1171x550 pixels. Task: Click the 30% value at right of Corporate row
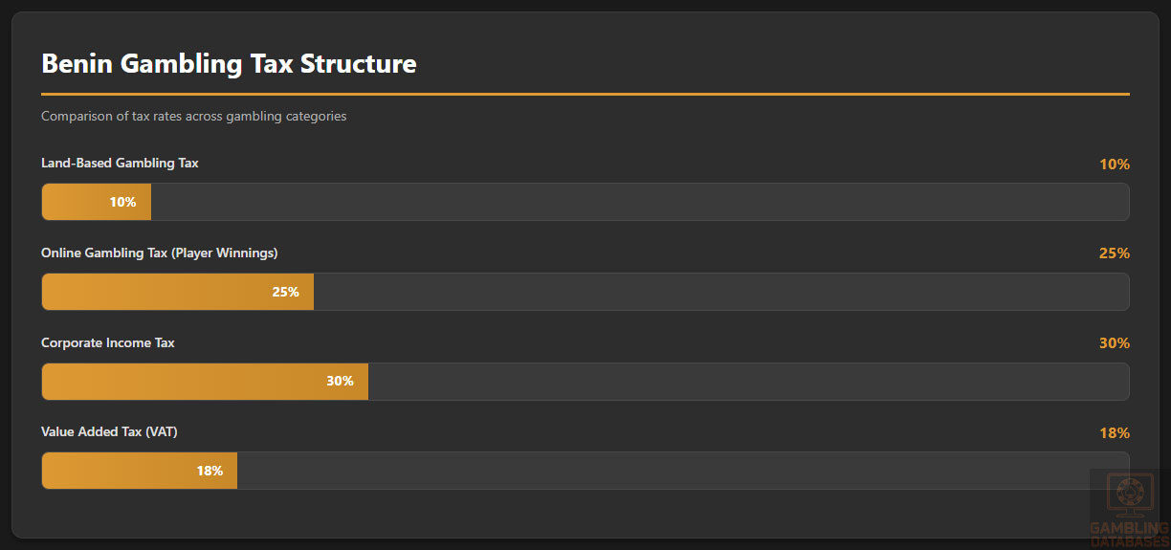click(1114, 343)
